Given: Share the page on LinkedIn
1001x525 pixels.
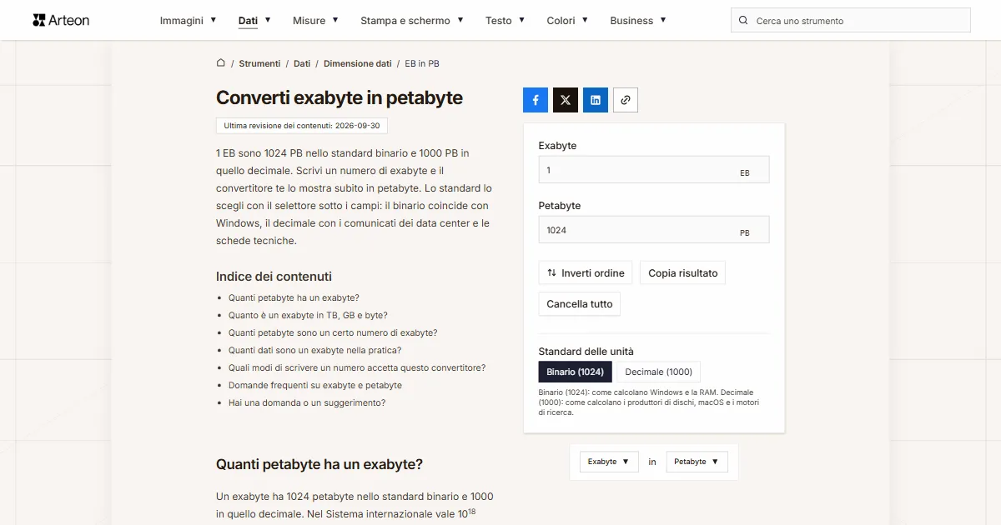Looking at the screenshot, I should [596, 100].
